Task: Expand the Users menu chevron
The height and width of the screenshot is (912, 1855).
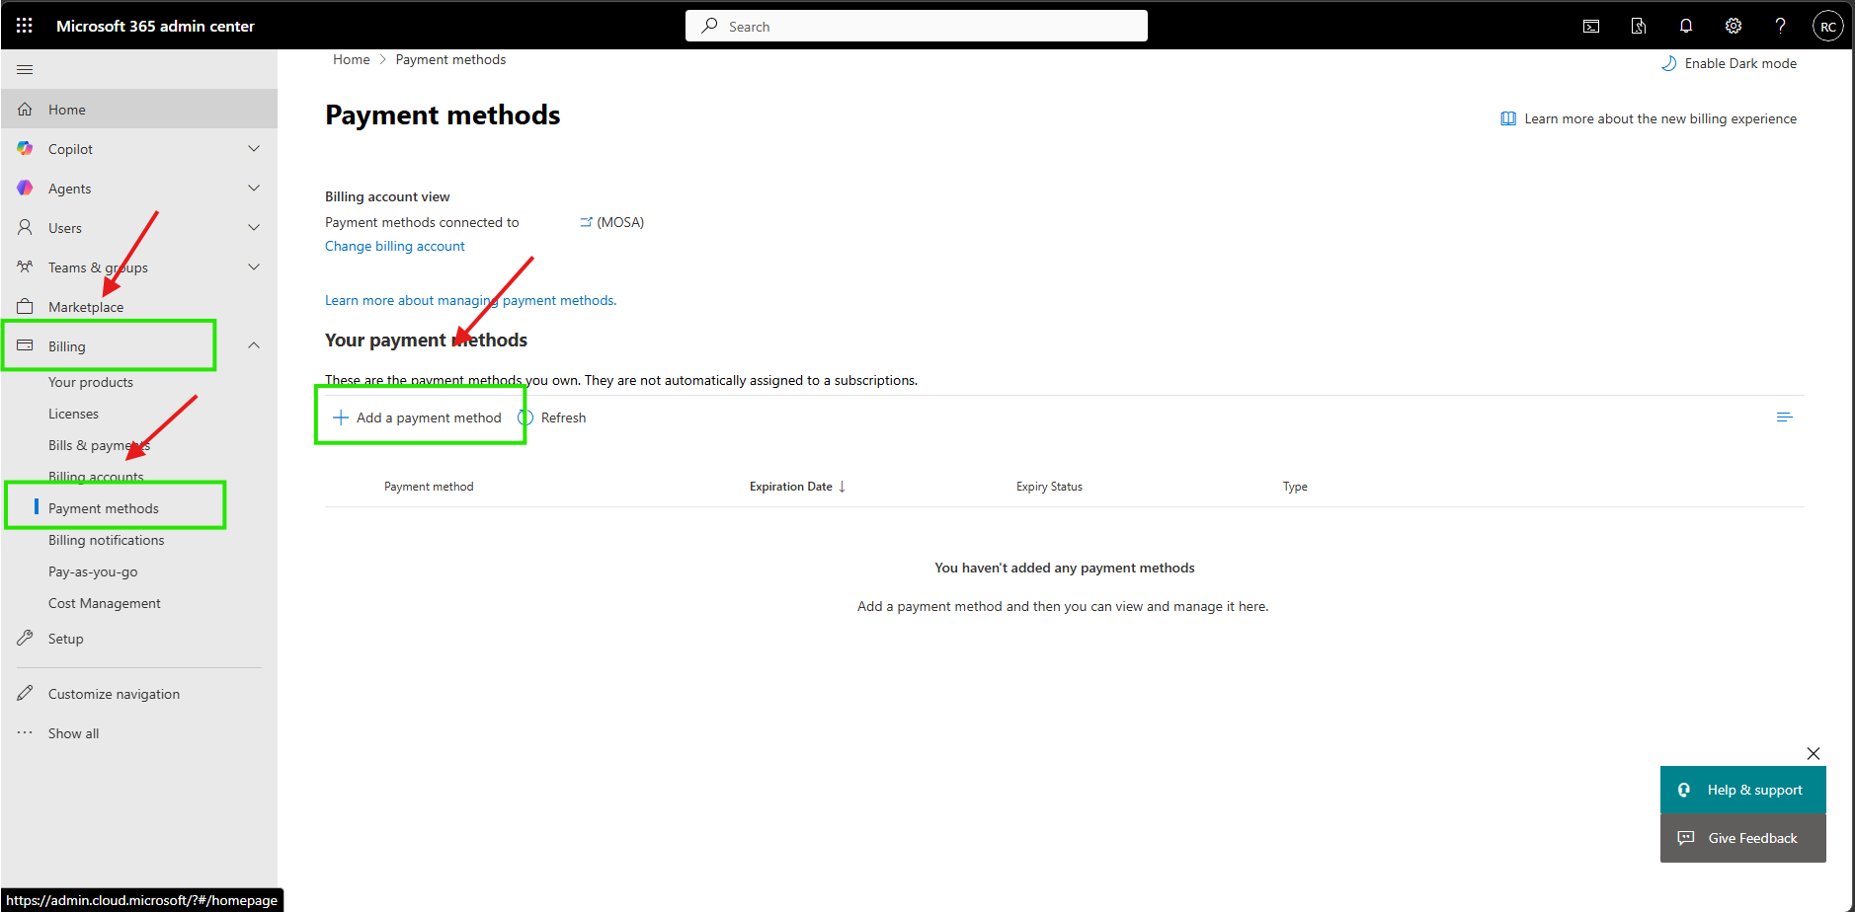Action: coord(254,227)
